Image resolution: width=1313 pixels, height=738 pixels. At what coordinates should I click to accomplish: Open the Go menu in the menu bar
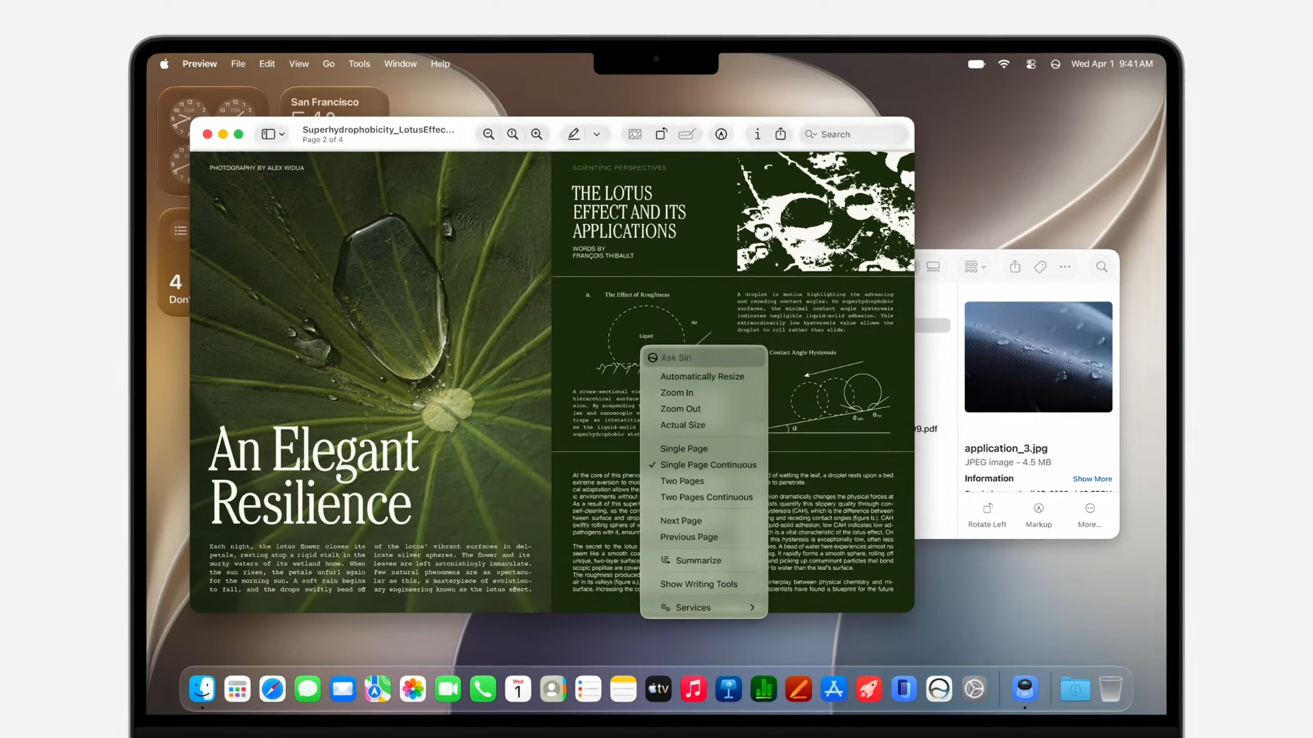pos(329,64)
